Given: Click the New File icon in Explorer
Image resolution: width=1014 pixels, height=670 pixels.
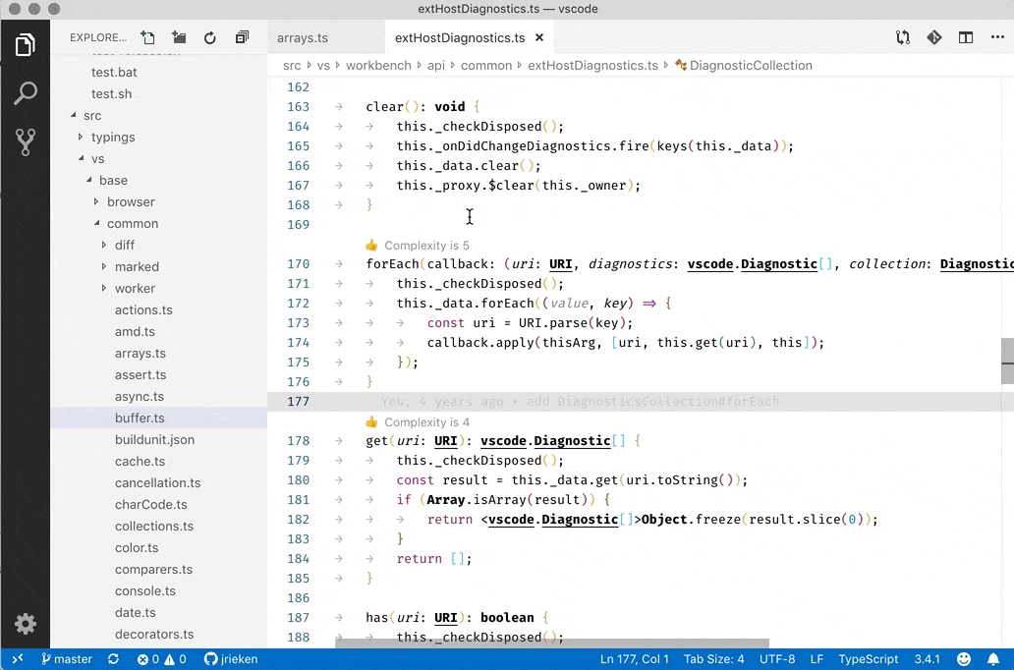Looking at the screenshot, I should pyautogui.click(x=147, y=38).
